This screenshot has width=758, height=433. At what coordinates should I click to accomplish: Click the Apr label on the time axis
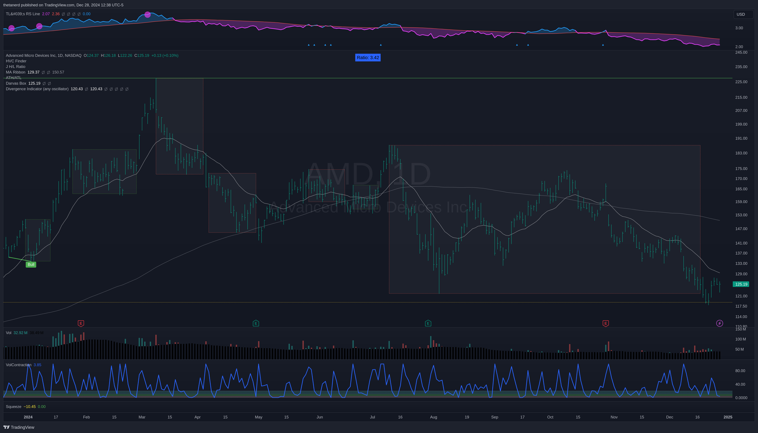[197, 417]
